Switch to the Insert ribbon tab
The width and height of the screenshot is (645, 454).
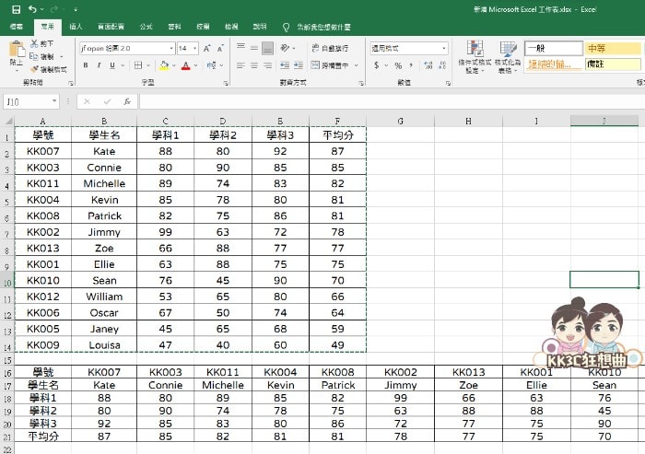[x=76, y=27]
